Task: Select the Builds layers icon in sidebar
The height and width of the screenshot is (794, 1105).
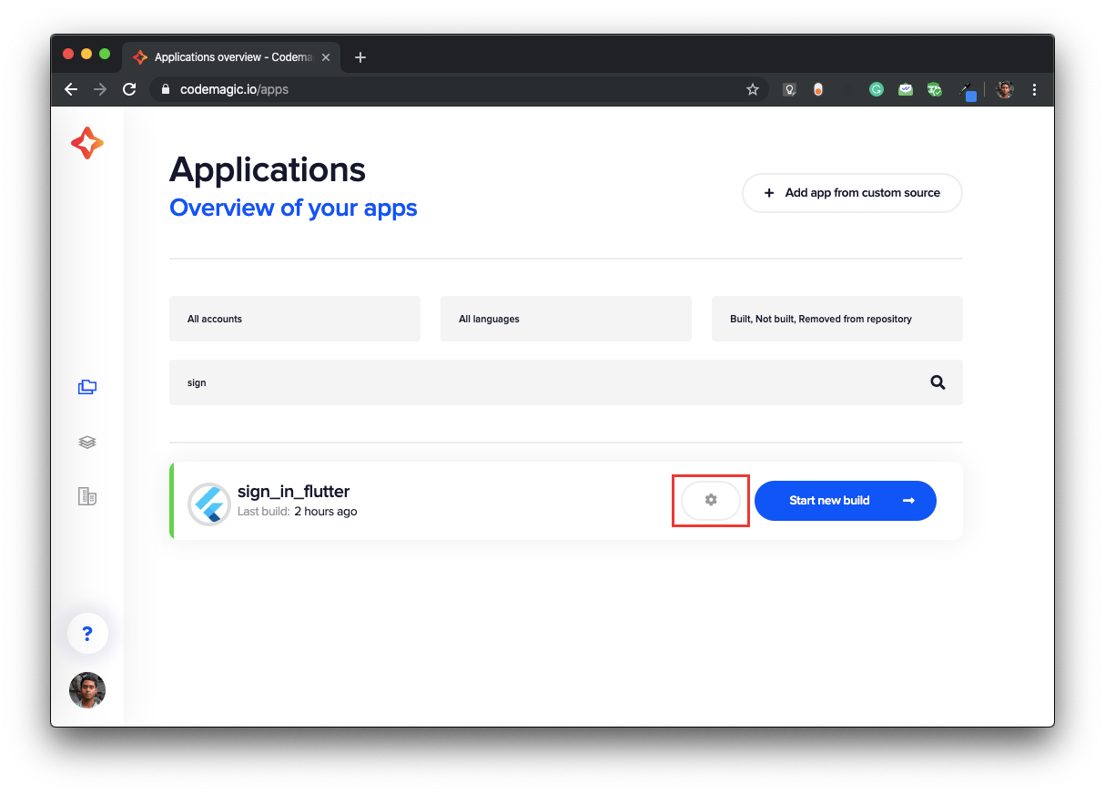Action: [x=86, y=442]
